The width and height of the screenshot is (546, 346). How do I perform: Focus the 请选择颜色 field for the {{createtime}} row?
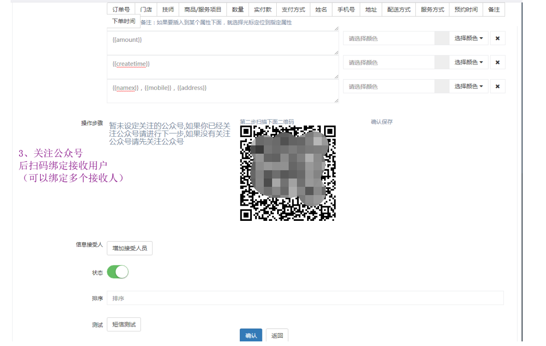pyautogui.click(x=389, y=62)
